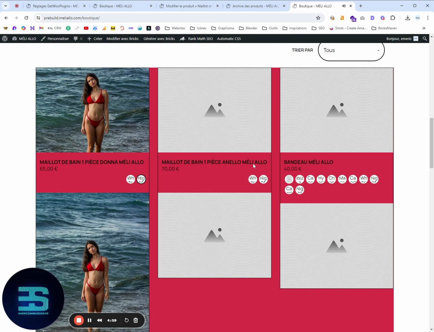View site information icon in address bar

tap(38, 18)
